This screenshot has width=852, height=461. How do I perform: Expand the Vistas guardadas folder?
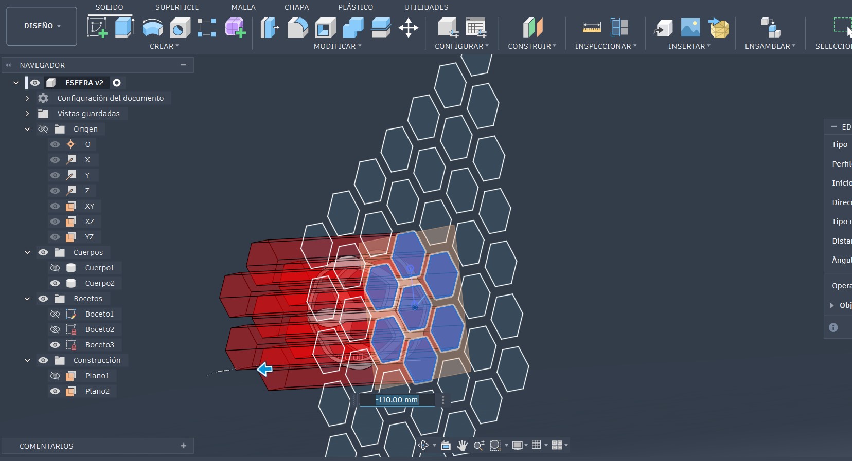click(27, 114)
